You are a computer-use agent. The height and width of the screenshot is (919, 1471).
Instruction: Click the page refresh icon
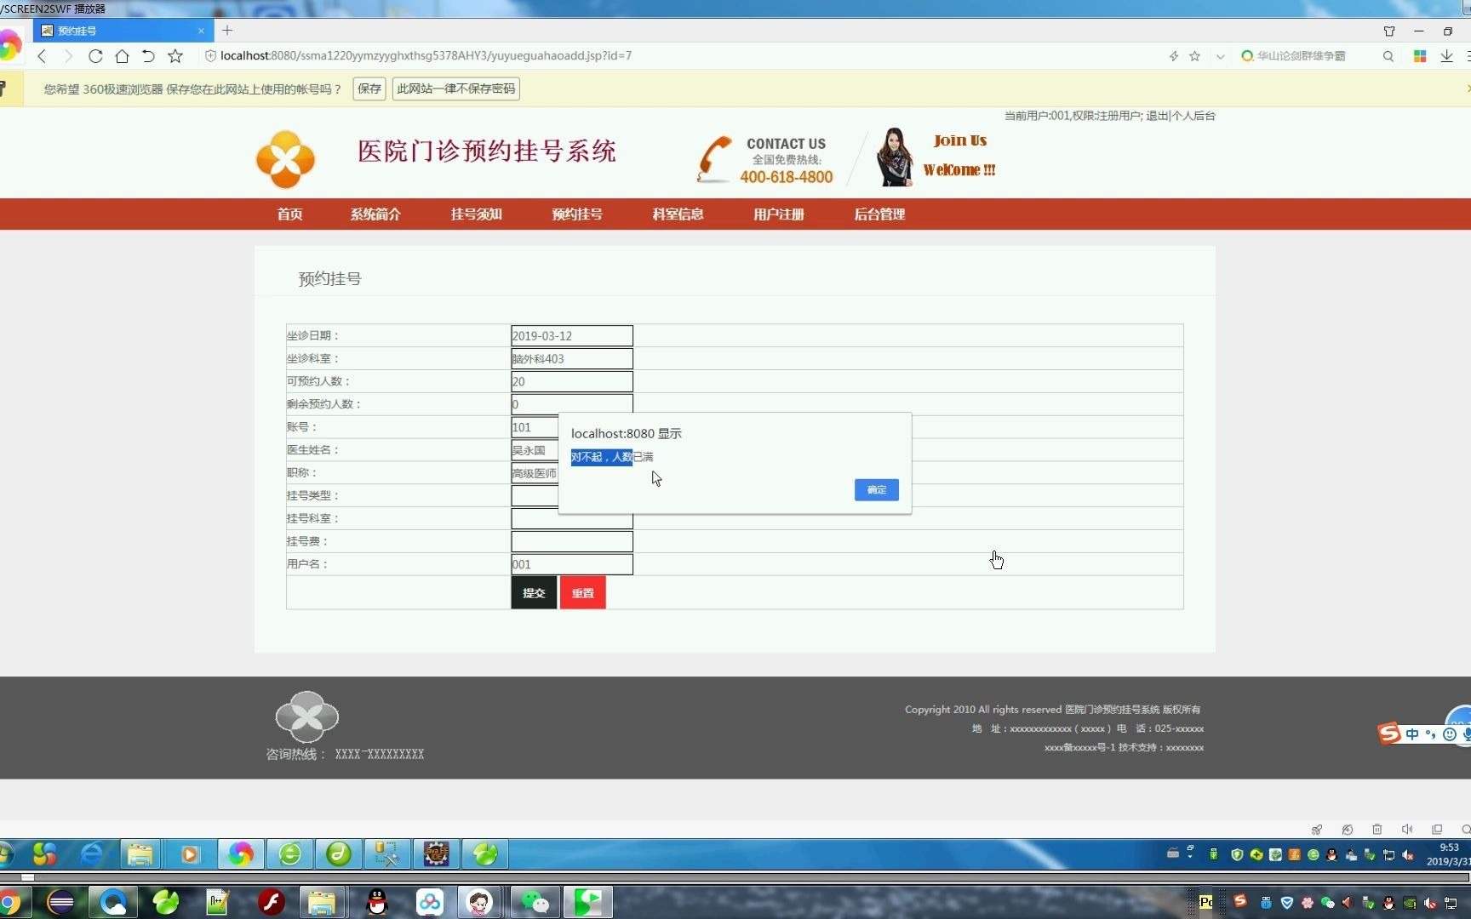coord(95,56)
